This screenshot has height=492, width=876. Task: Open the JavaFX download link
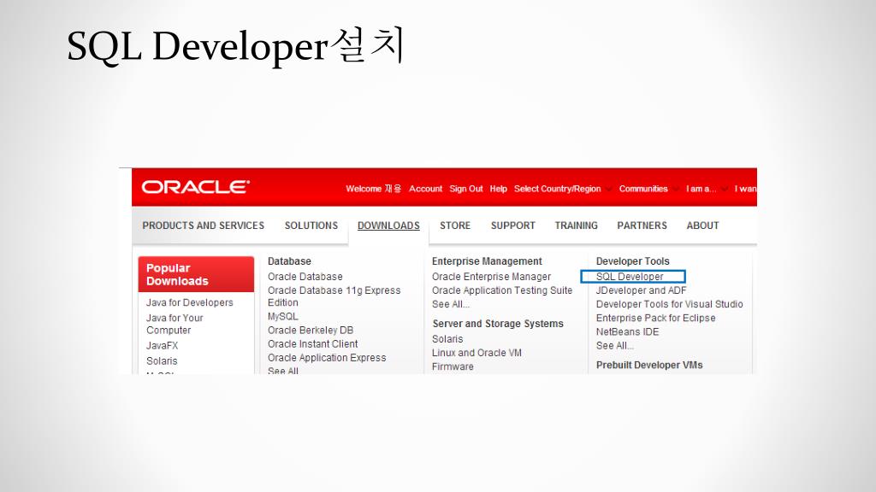click(162, 345)
